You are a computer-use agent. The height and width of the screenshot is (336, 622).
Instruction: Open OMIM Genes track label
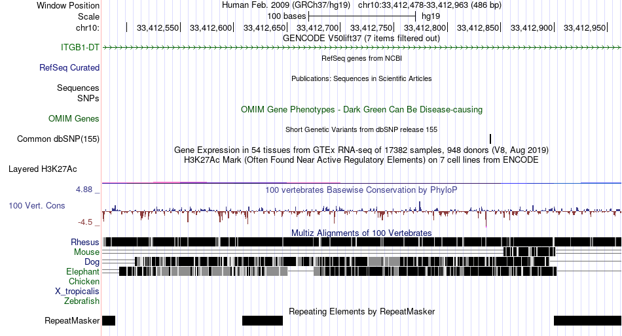point(74,118)
